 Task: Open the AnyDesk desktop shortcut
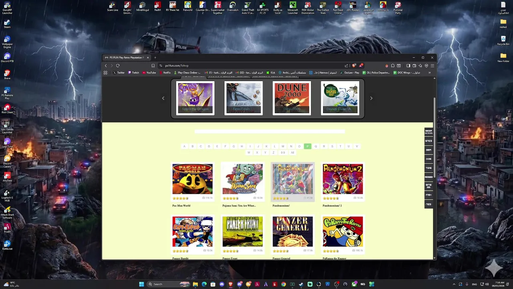click(7, 177)
